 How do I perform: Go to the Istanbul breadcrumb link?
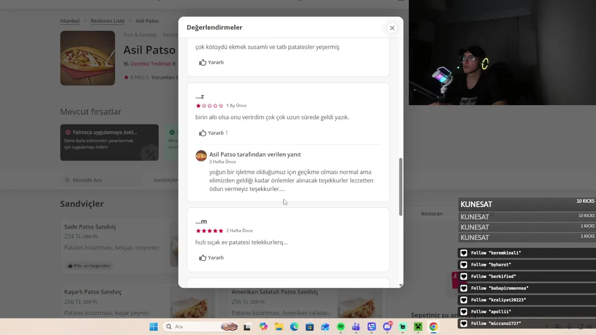[x=70, y=21]
